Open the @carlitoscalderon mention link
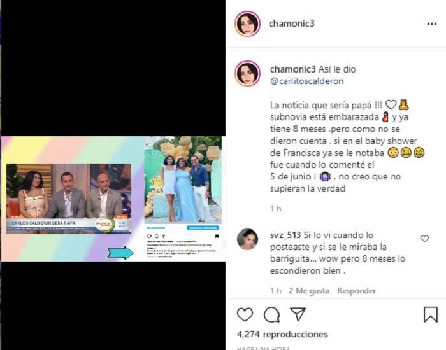 click(x=307, y=81)
